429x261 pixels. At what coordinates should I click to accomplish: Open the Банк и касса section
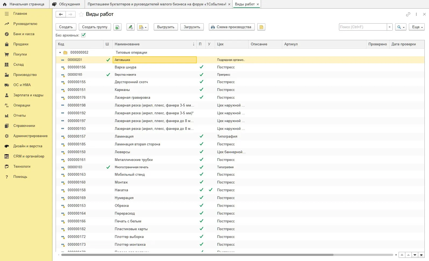(24, 34)
